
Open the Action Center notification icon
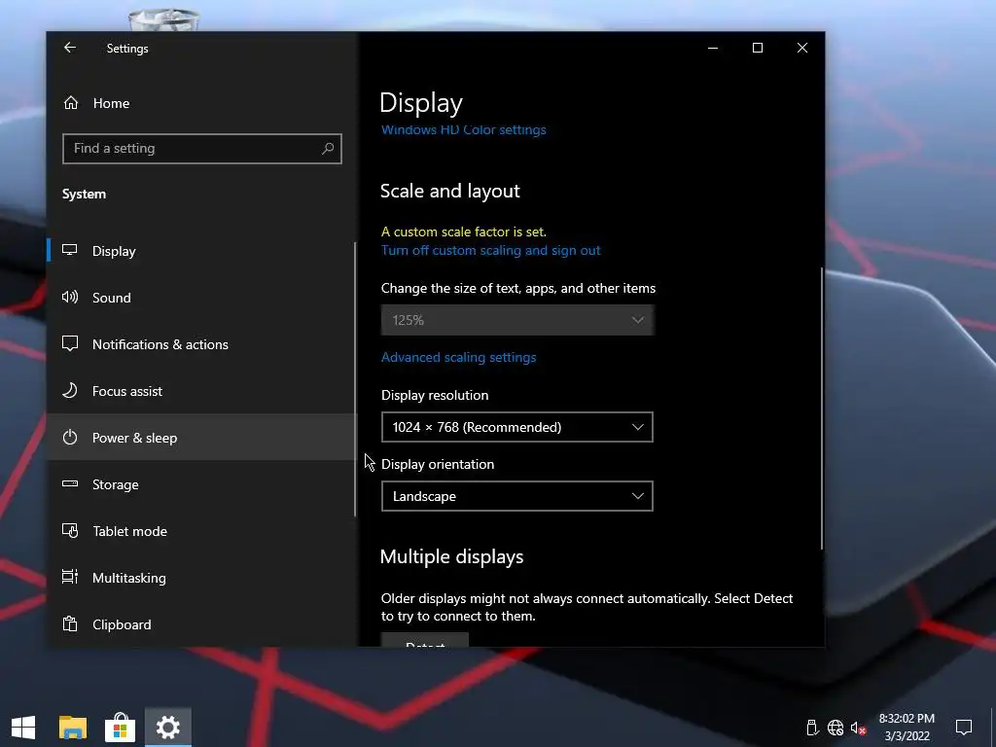pos(964,728)
